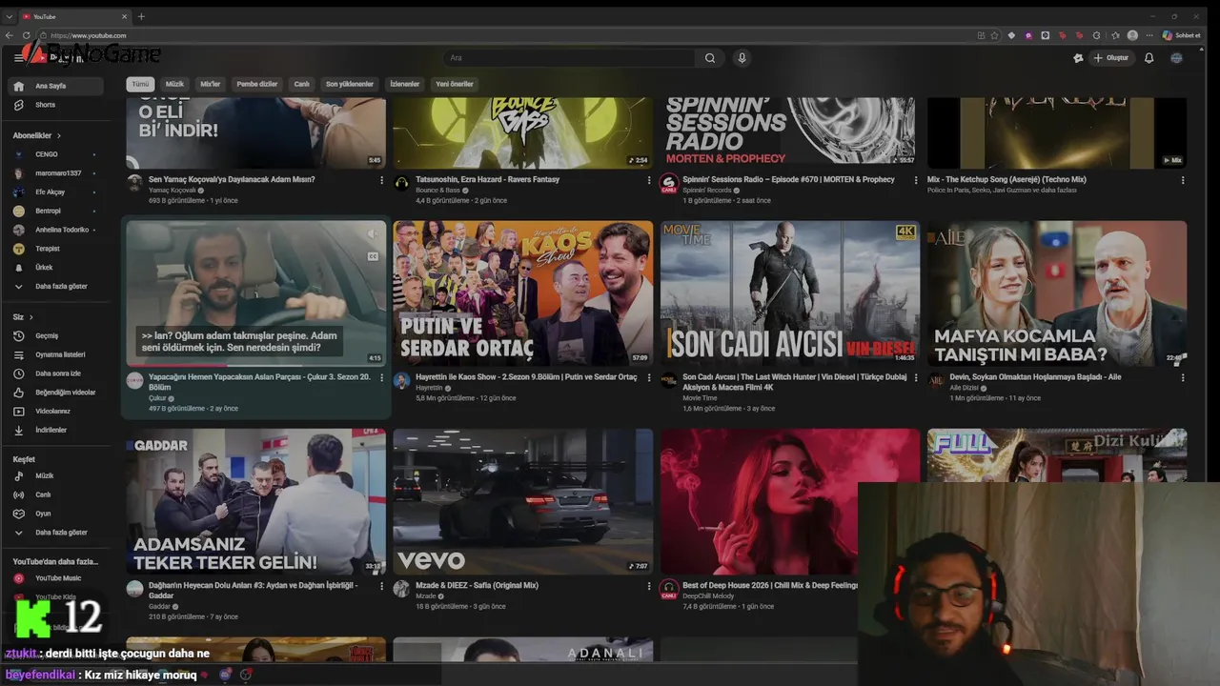Open YouTube Music link icon
The image size is (1220, 686).
tap(18, 578)
